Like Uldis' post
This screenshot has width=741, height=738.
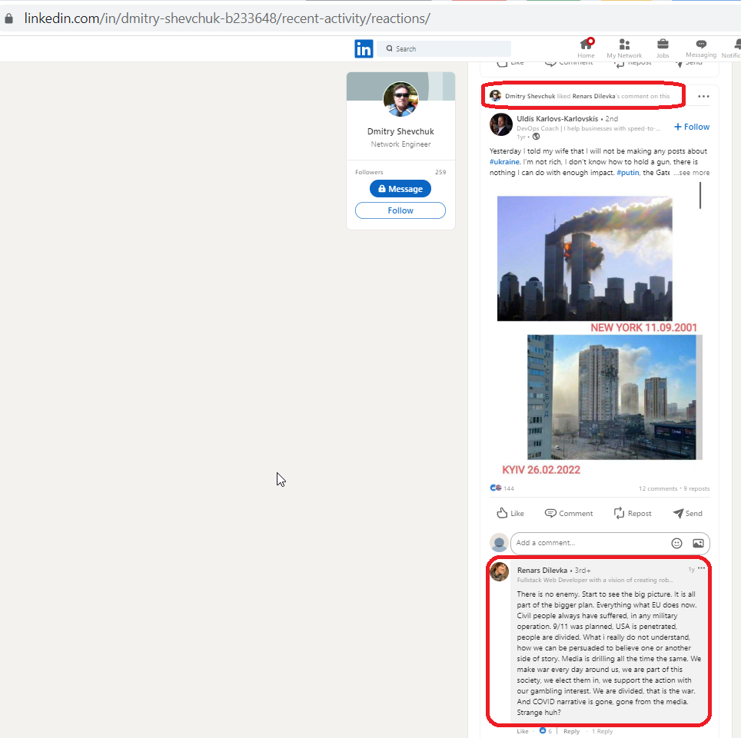pos(510,513)
